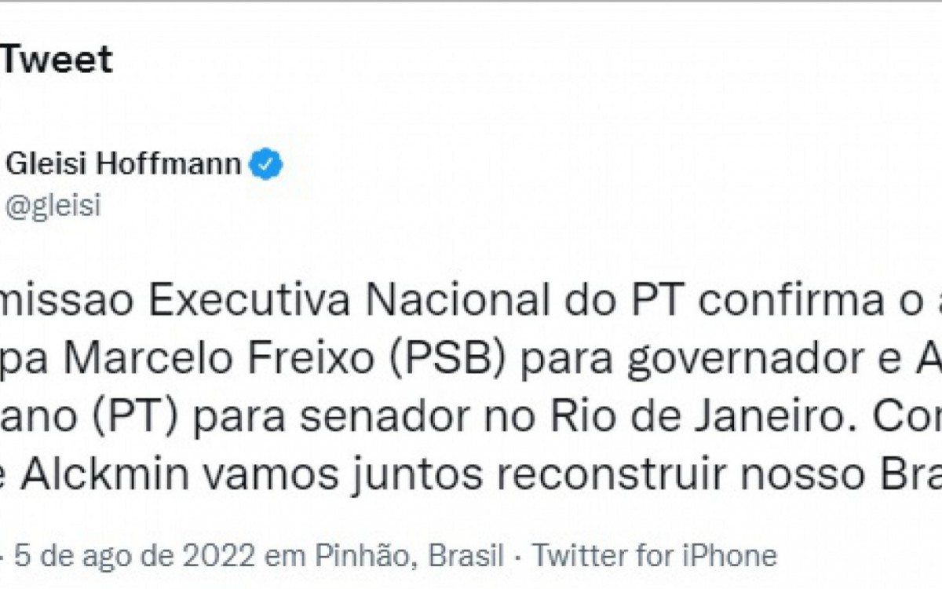Open Gleisi Hoffmann's profile via her name
The height and width of the screenshot is (589, 942).
pos(122,163)
